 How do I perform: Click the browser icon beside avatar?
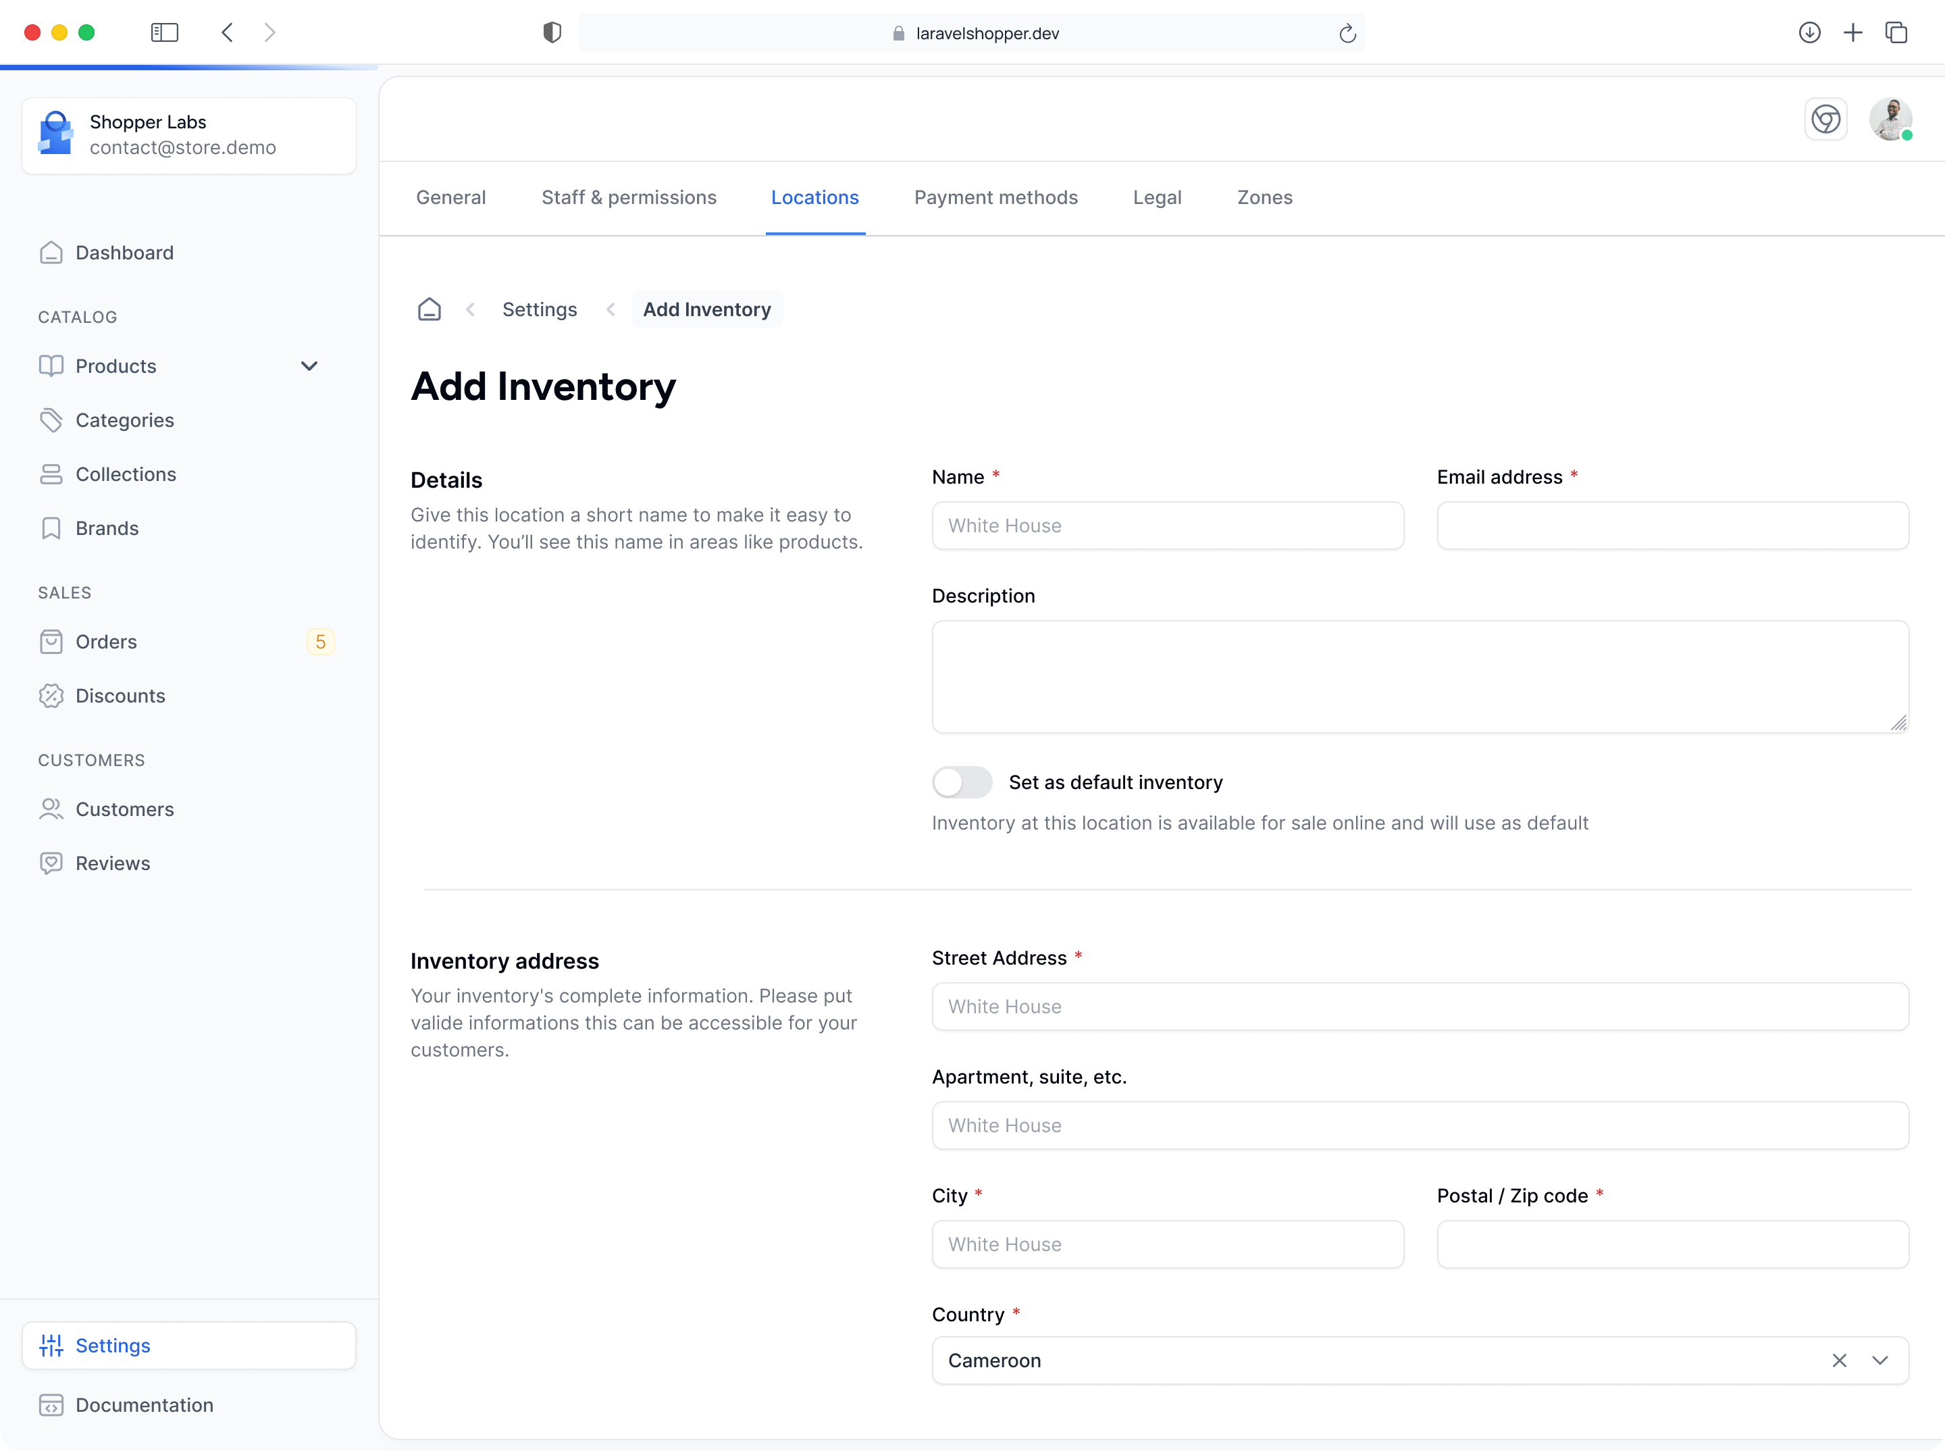pos(1825,120)
